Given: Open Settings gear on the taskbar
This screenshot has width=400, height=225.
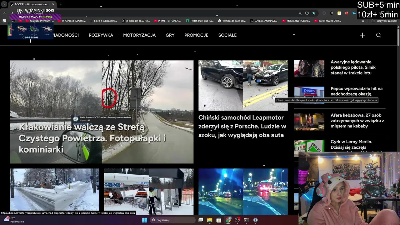Looking at the screenshot, I should pyautogui.click(x=255, y=220).
